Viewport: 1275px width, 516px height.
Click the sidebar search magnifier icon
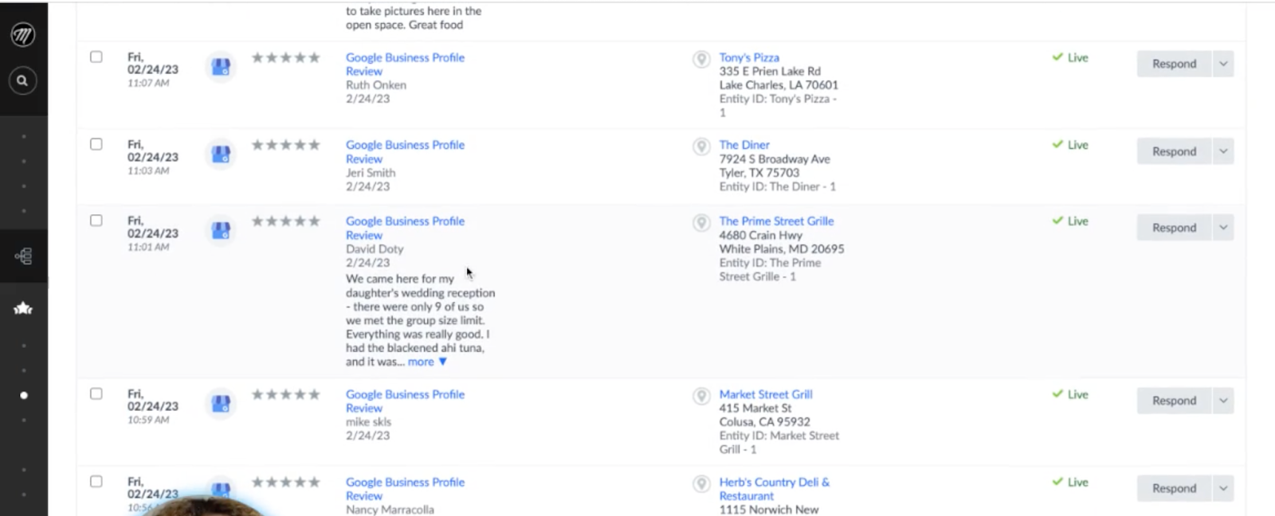pos(22,80)
